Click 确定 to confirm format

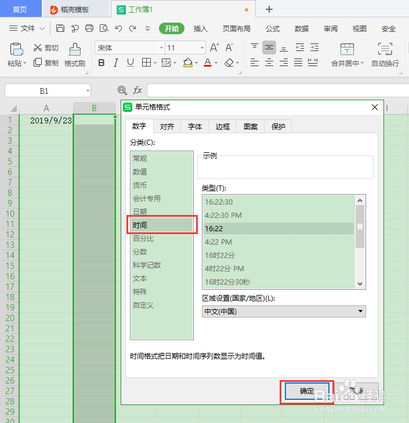(307, 391)
